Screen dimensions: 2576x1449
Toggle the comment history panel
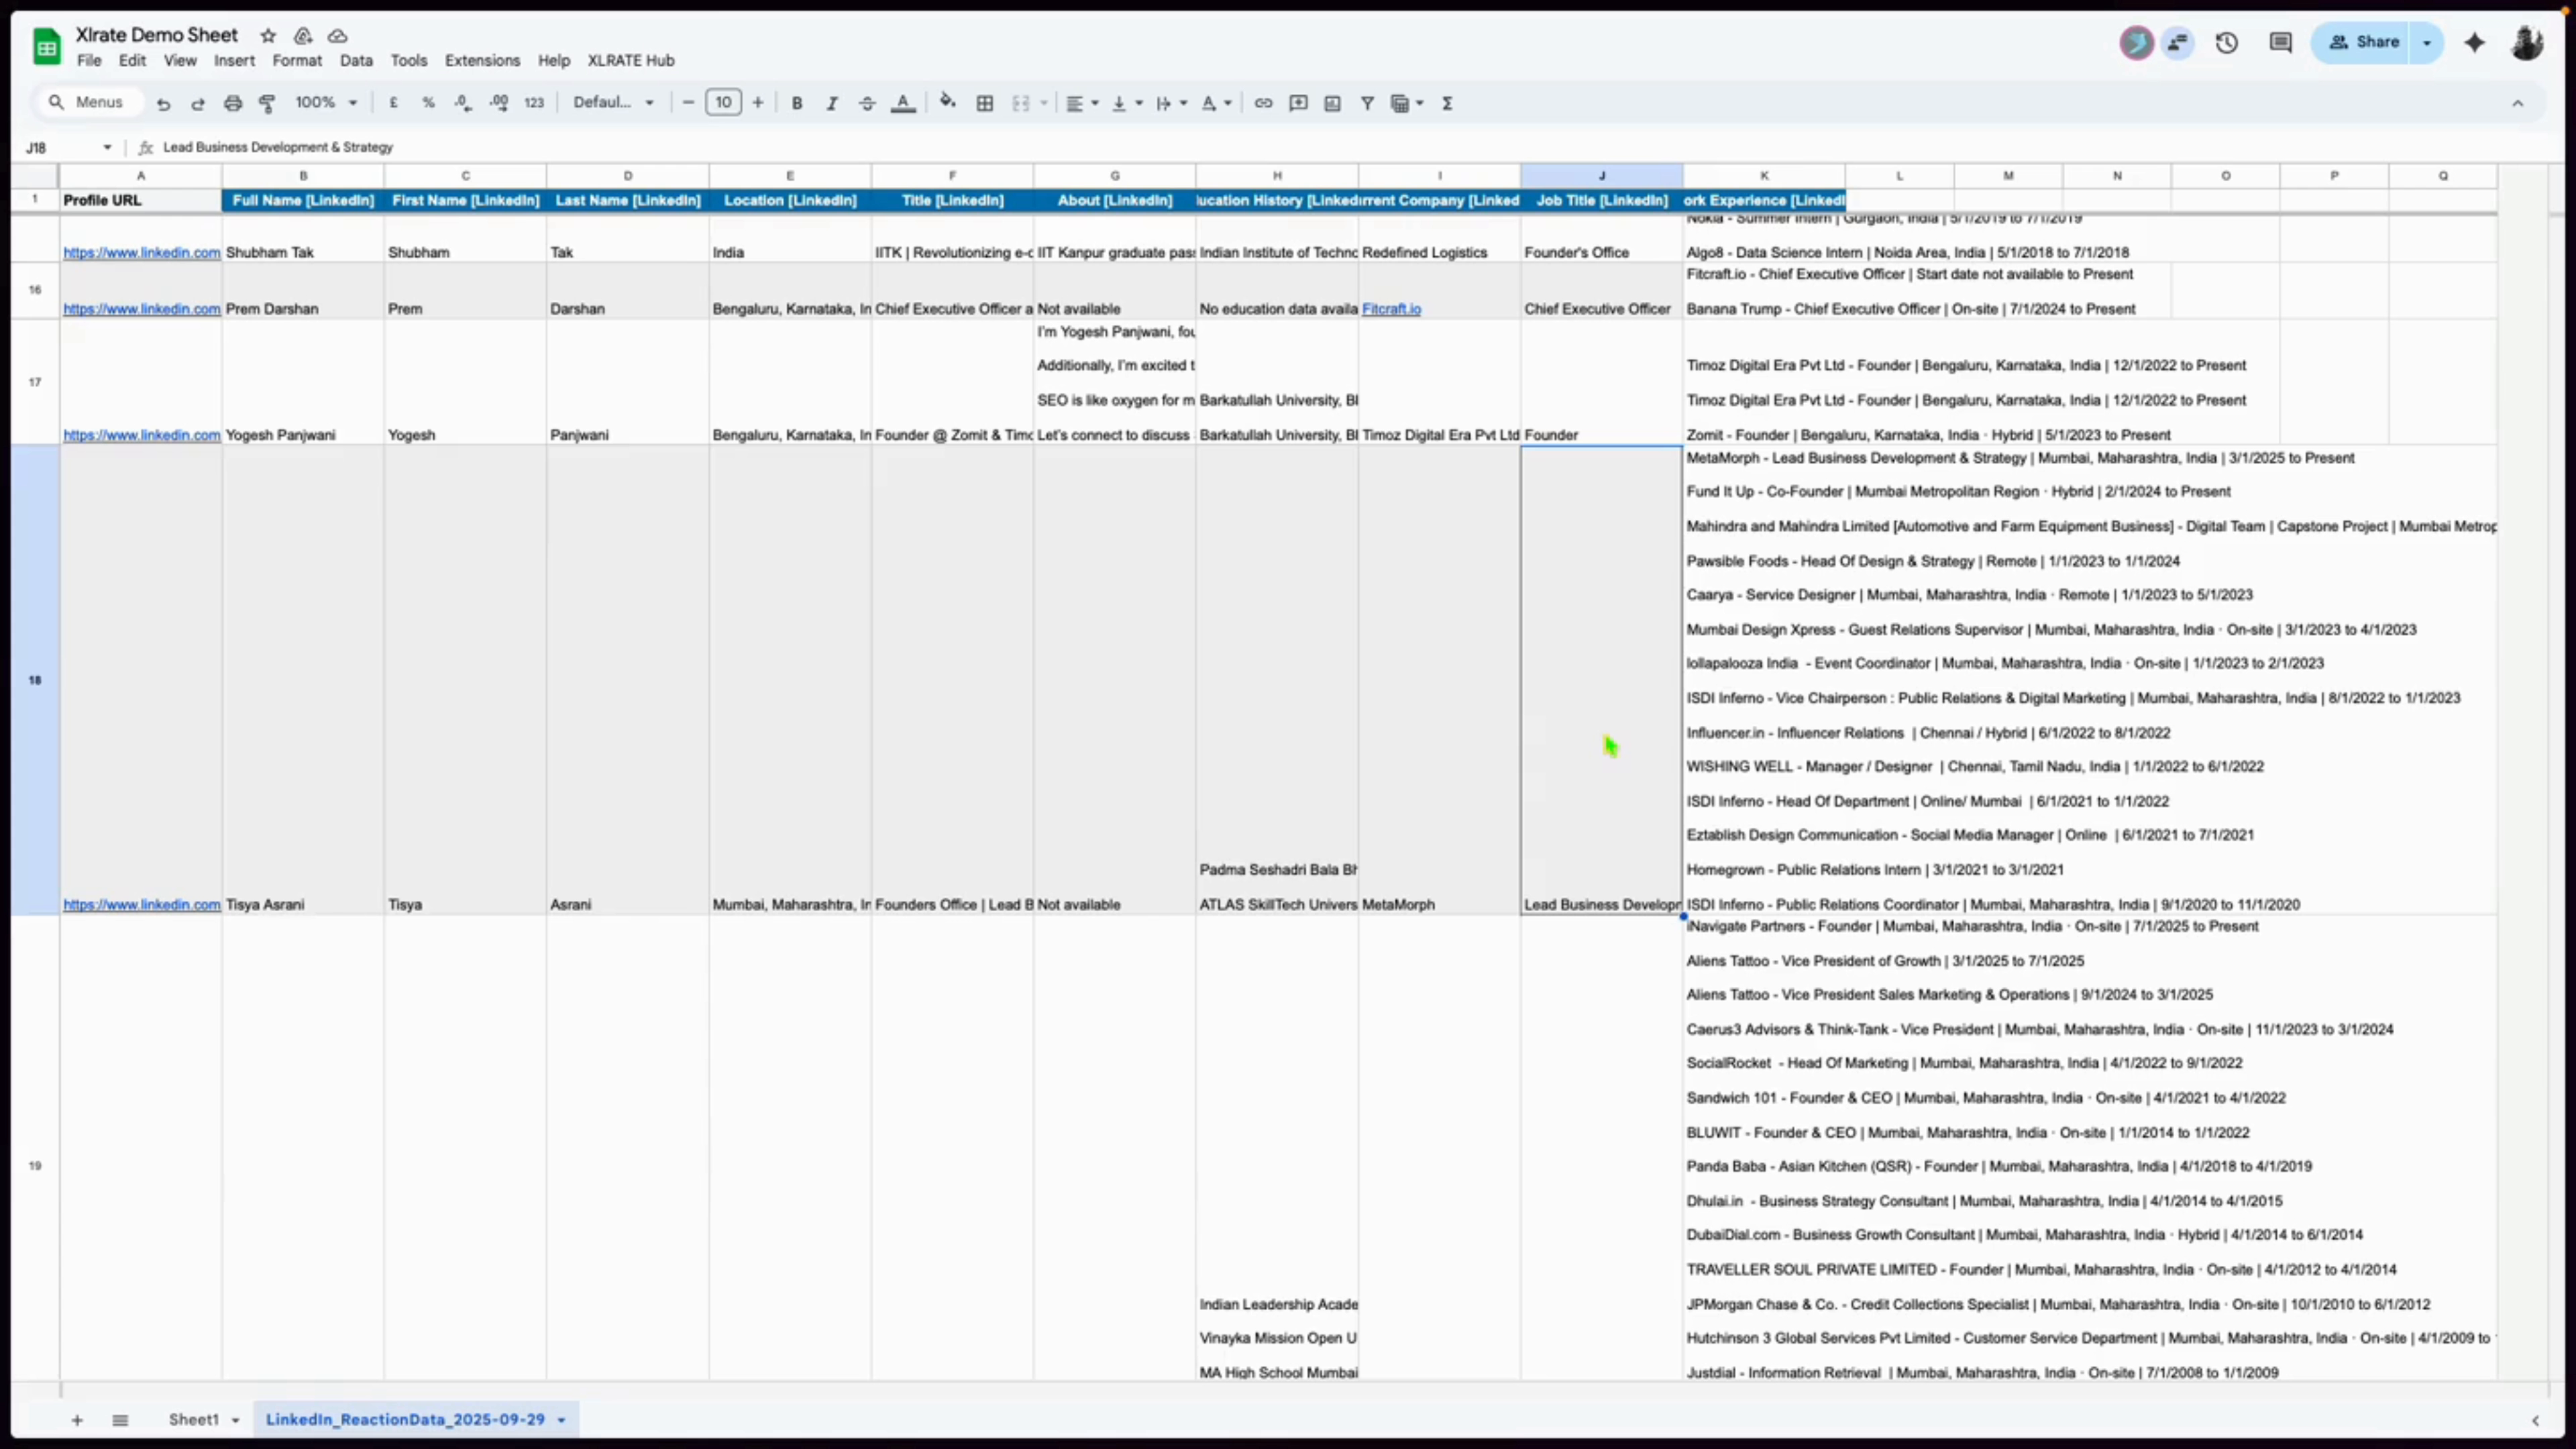[2280, 42]
